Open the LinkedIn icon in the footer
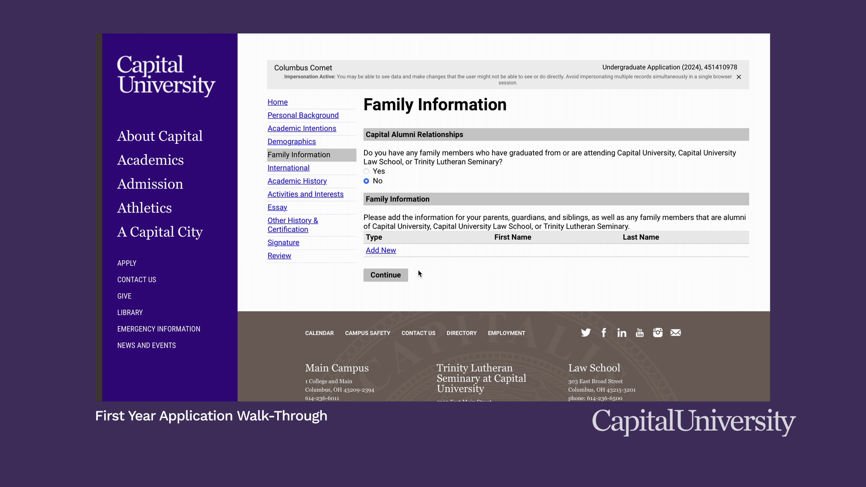 point(622,333)
